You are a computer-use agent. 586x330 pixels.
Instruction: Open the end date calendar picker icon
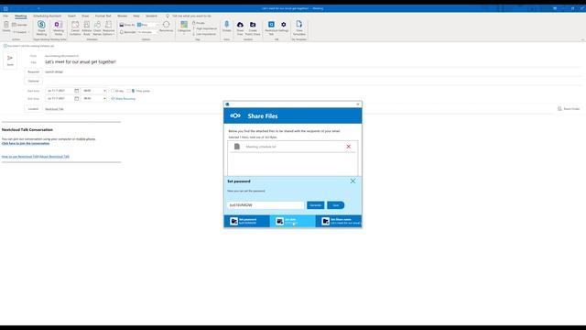[x=77, y=98]
